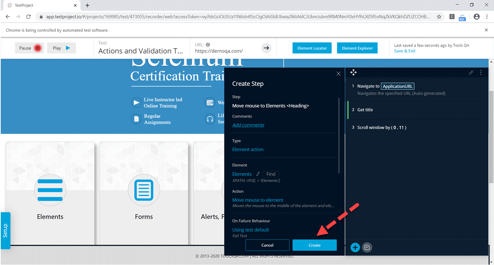Close the Create Step dialog
The height and width of the screenshot is (265, 494).
click(338, 74)
